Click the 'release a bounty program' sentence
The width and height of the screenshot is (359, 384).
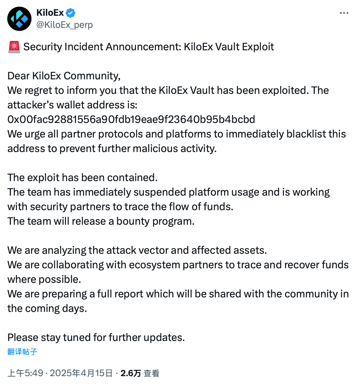[101, 221]
